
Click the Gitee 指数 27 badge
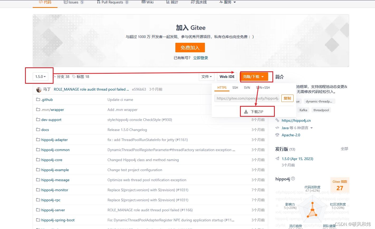[340, 185]
